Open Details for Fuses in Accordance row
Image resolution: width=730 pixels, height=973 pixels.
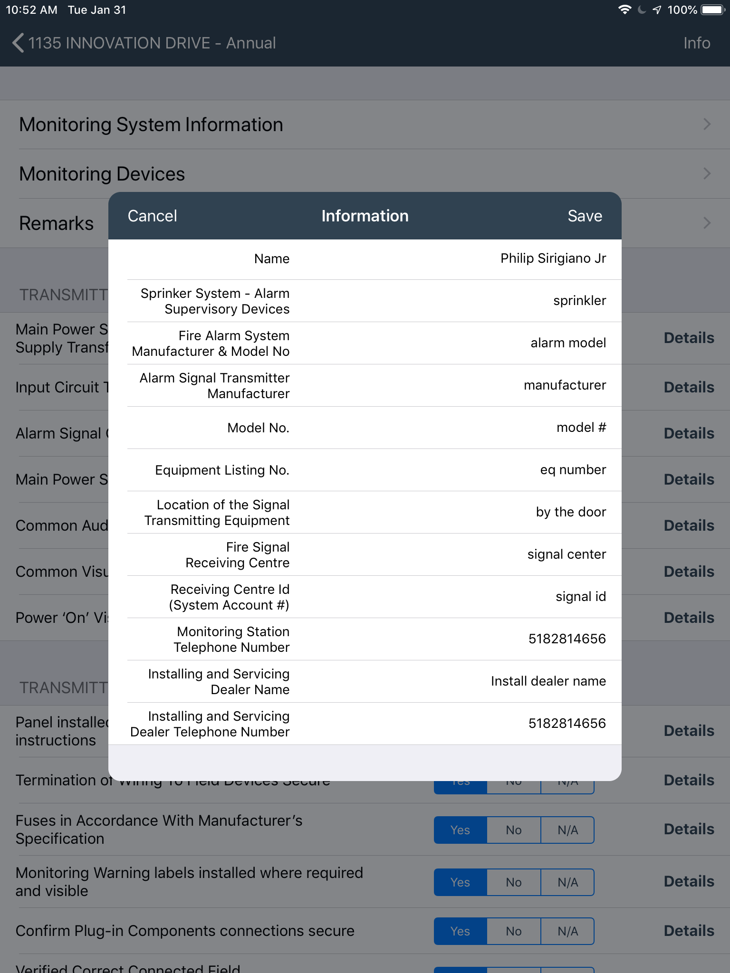(689, 830)
